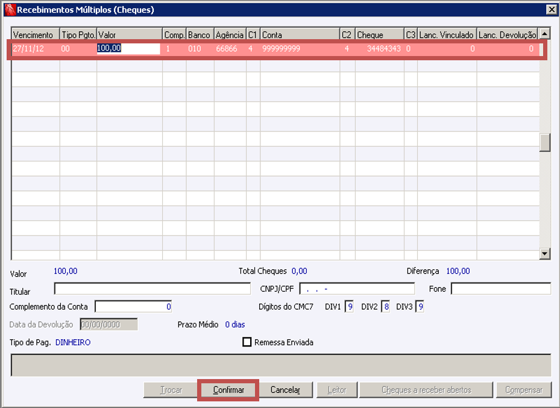Click the Valor column header

point(130,34)
